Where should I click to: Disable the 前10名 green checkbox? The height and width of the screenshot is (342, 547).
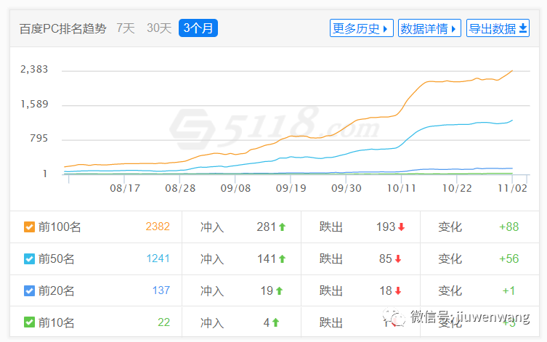tap(29, 322)
